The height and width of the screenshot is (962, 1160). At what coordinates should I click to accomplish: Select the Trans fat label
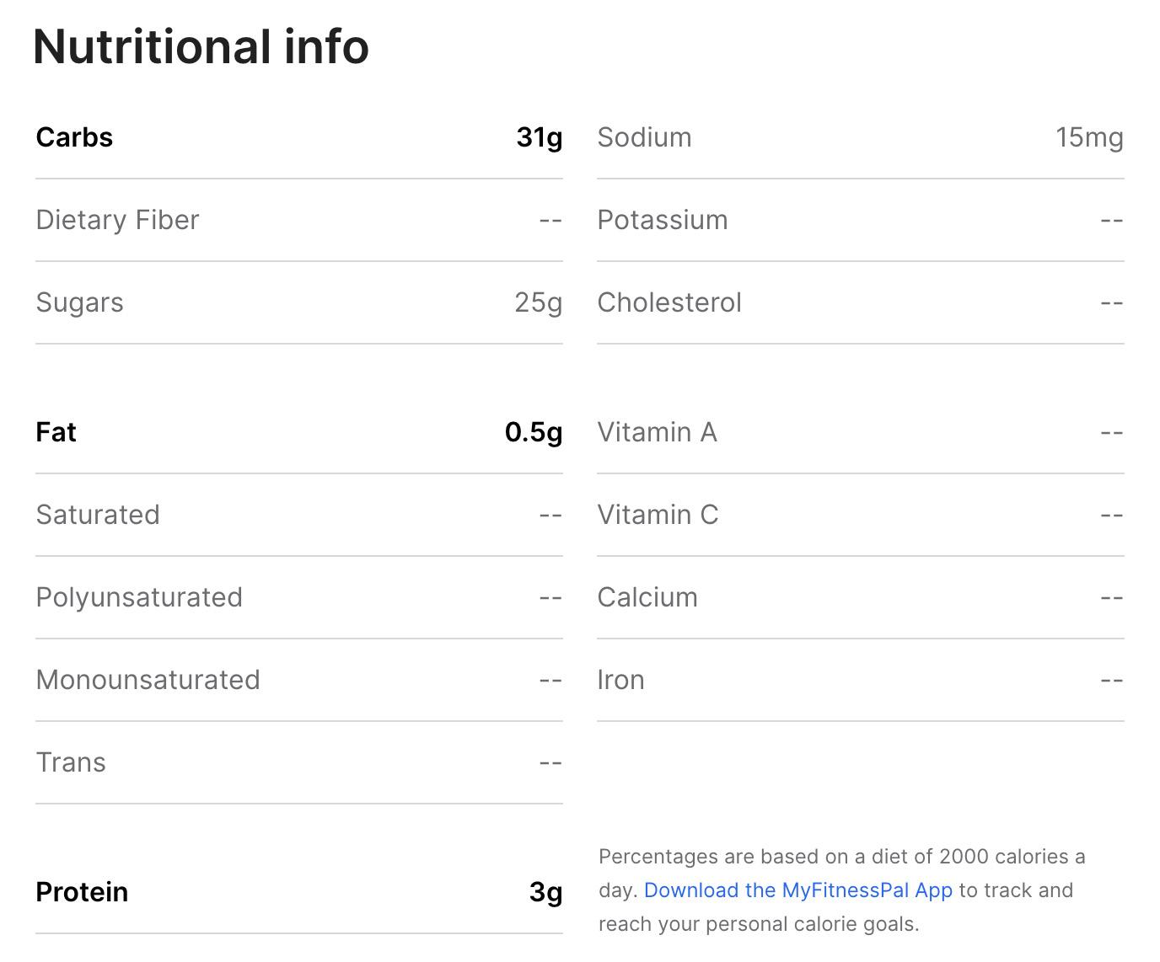click(71, 762)
